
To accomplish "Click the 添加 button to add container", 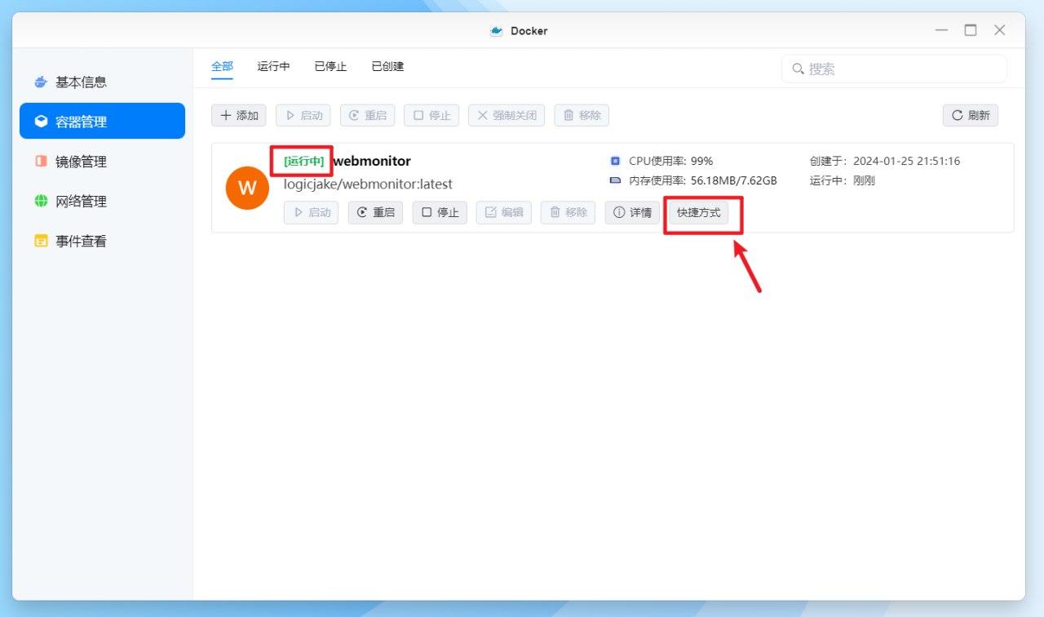I will [238, 115].
